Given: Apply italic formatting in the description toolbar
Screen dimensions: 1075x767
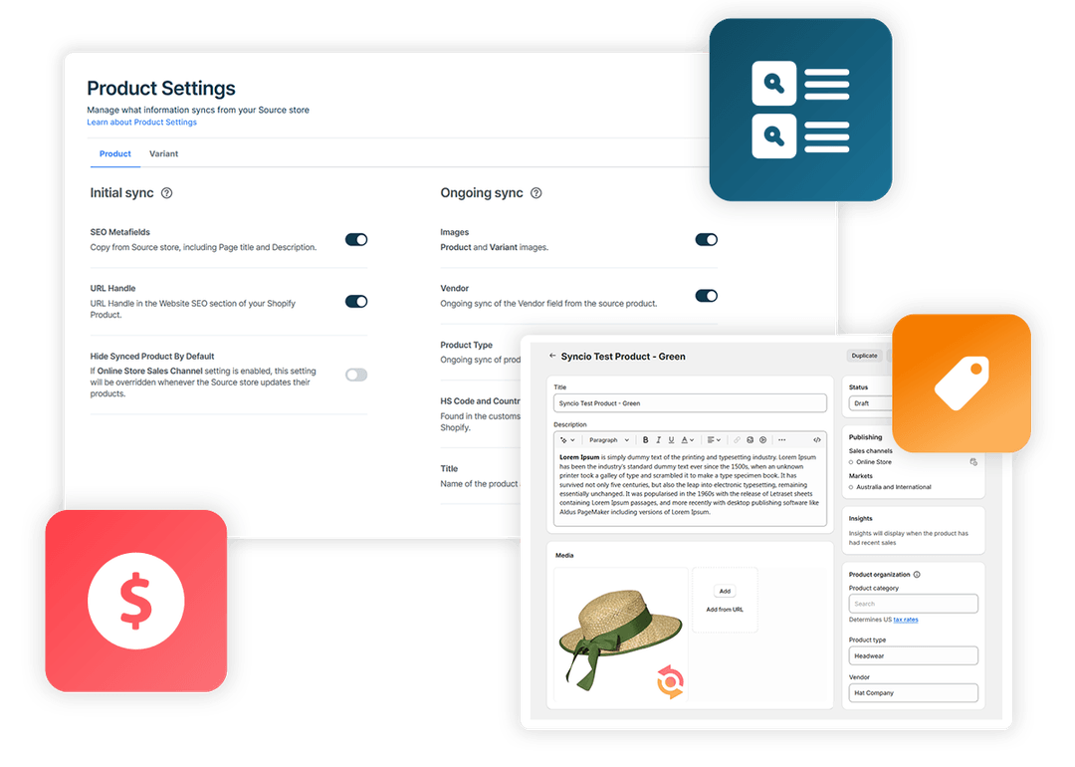Looking at the screenshot, I should pos(658,439).
